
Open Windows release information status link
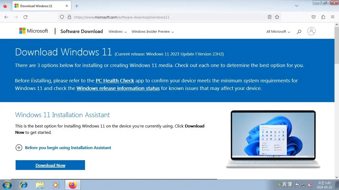pyautogui.click(x=118, y=88)
